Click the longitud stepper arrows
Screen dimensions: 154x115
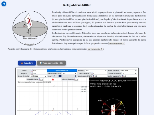click(x=32, y=73)
